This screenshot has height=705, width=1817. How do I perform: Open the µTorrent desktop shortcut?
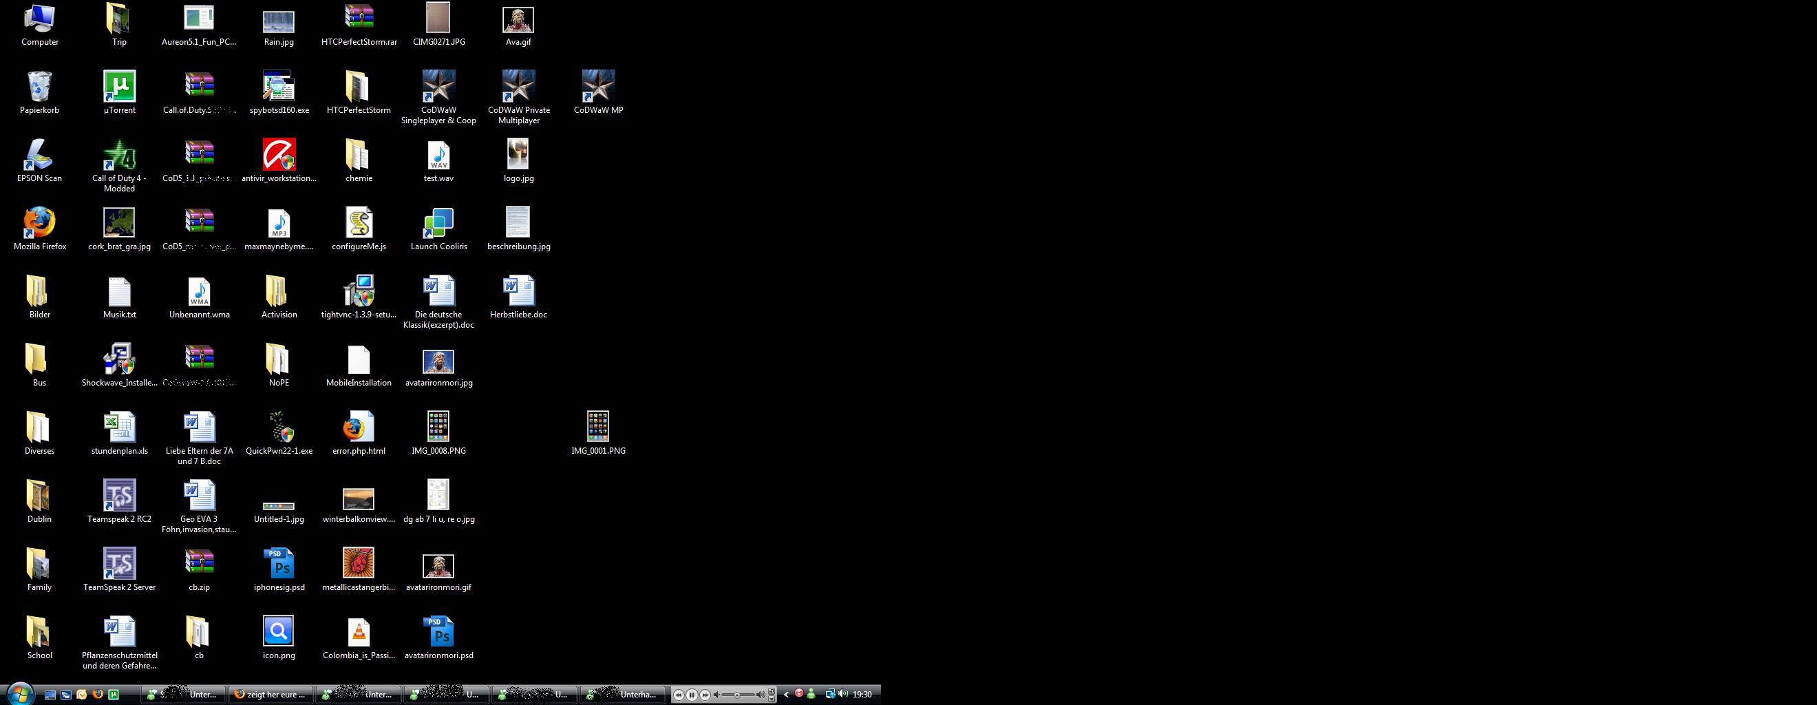pyautogui.click(x=119, y=87)
